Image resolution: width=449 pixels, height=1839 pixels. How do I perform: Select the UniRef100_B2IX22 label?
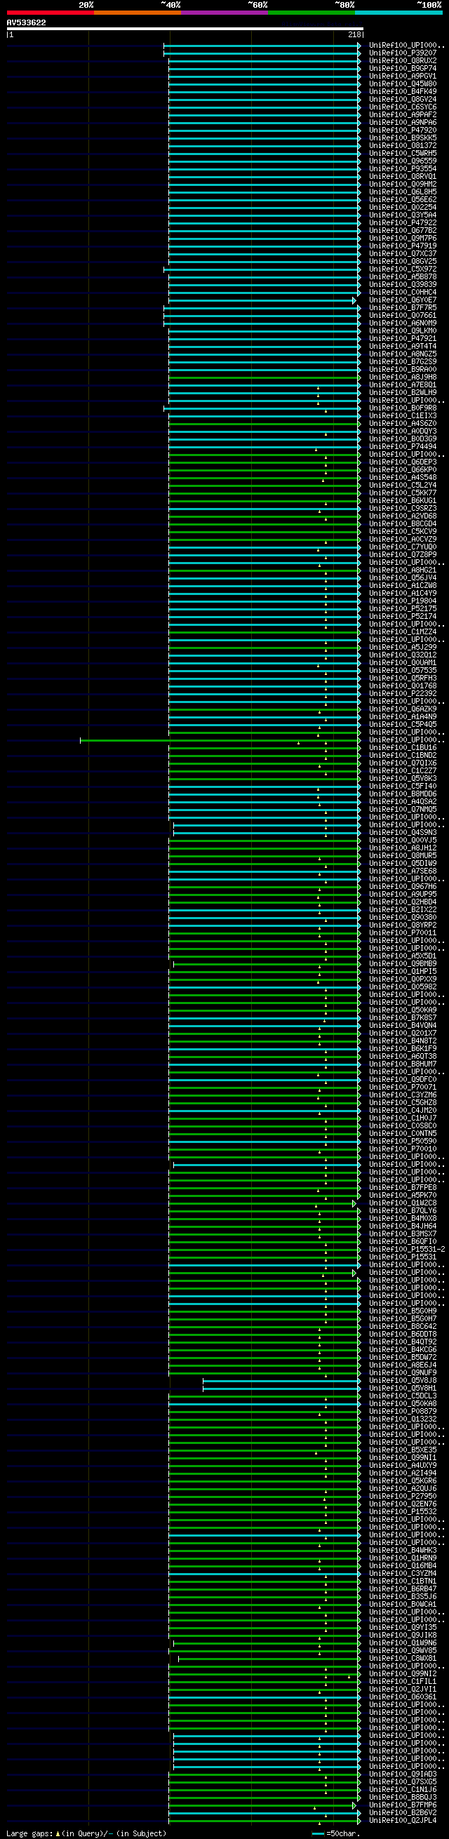[403, 910]
